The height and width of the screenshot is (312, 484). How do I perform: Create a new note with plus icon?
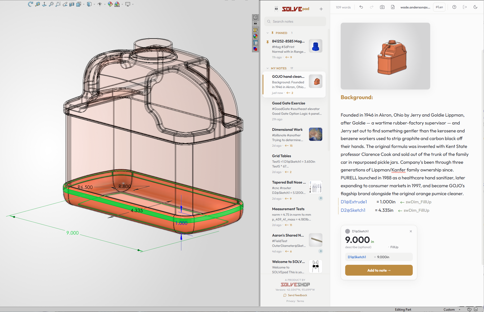pos(321,9)
